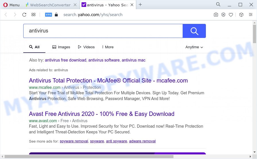Go back with the back arrow
Viewport: 257px width, 159px height.
[6, 15]
